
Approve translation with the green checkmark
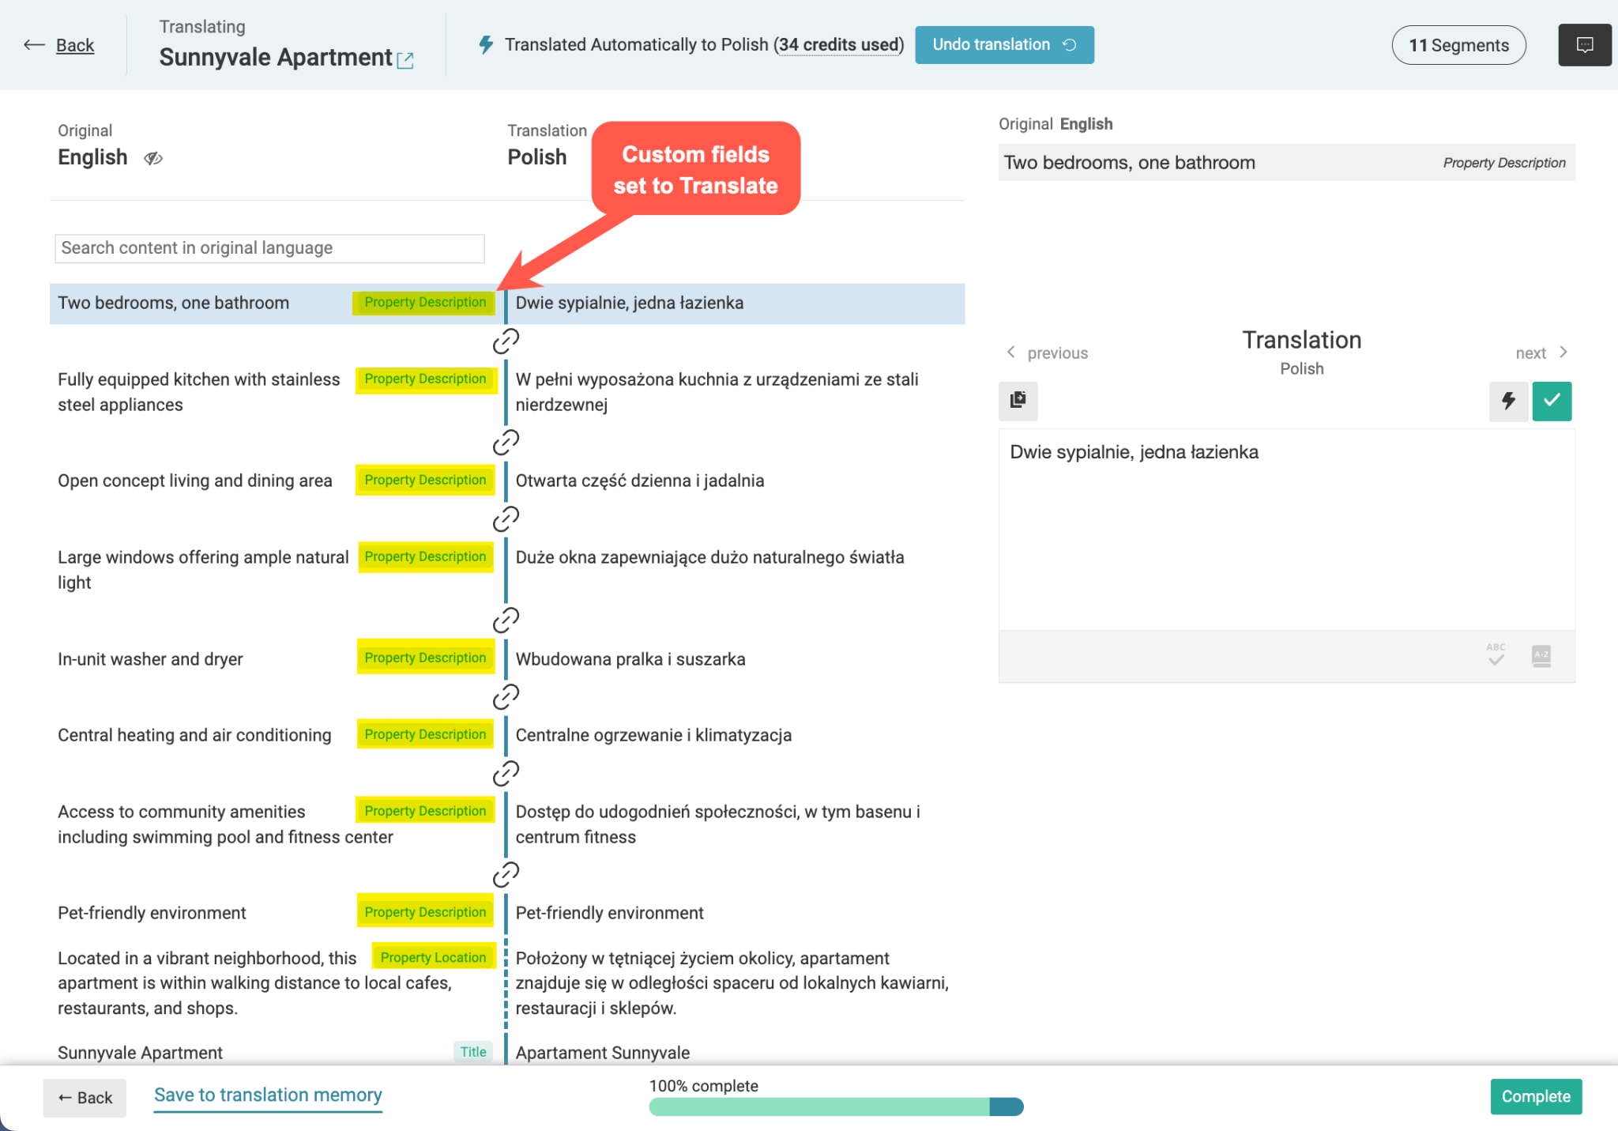pos(1551,401)
